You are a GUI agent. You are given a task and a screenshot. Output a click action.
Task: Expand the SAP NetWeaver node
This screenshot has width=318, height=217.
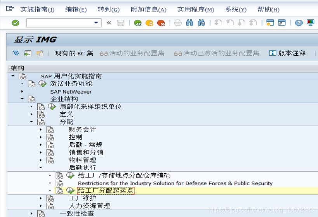tap(22, 91)
